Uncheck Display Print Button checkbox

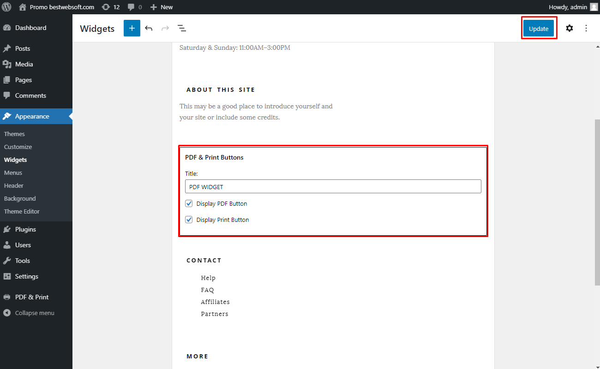click(x=189, y=220)
